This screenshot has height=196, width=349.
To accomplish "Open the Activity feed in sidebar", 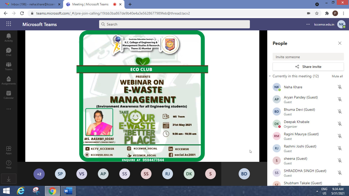I will coord(8,38).
